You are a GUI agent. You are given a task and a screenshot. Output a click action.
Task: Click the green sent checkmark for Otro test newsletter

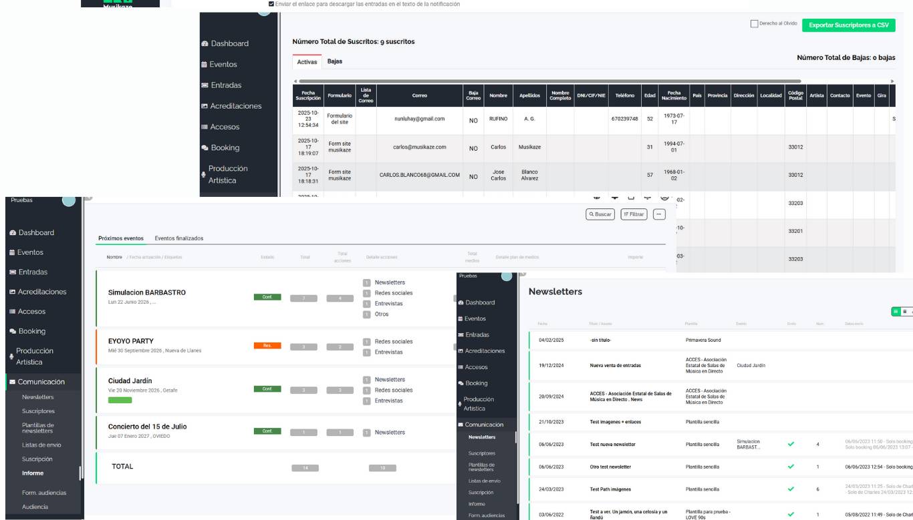pos(791,467)
